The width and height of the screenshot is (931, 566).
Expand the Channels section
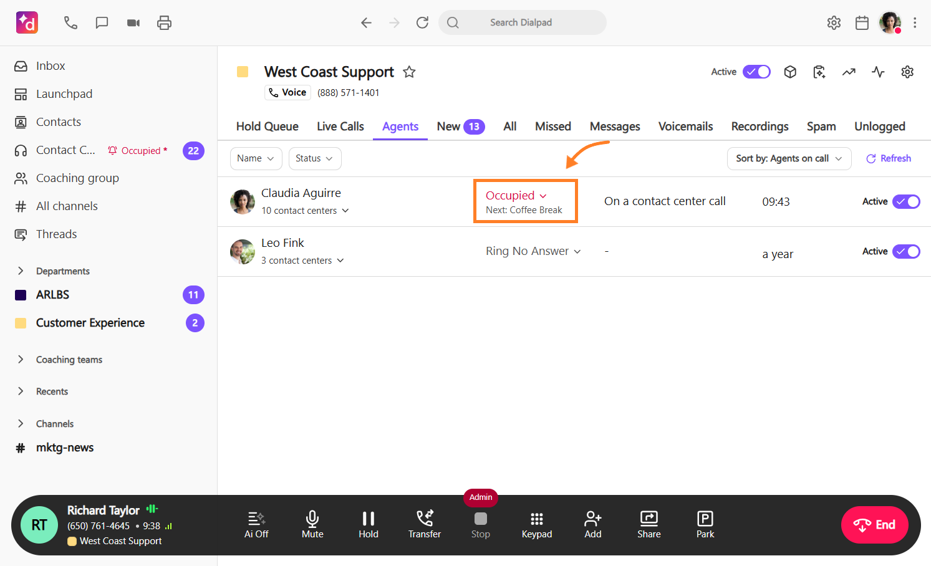pos(21,423)
